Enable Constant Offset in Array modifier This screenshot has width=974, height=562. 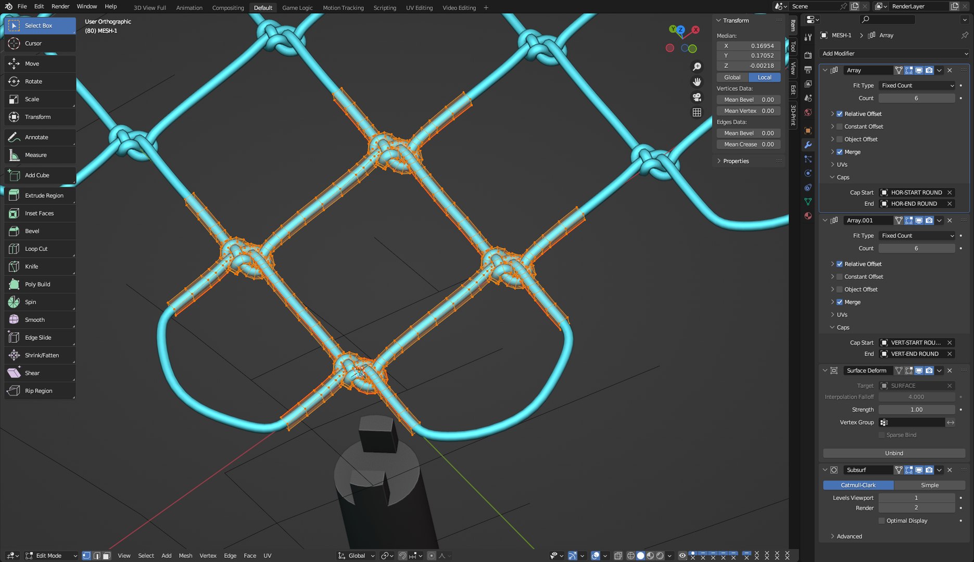click(839, 126)
